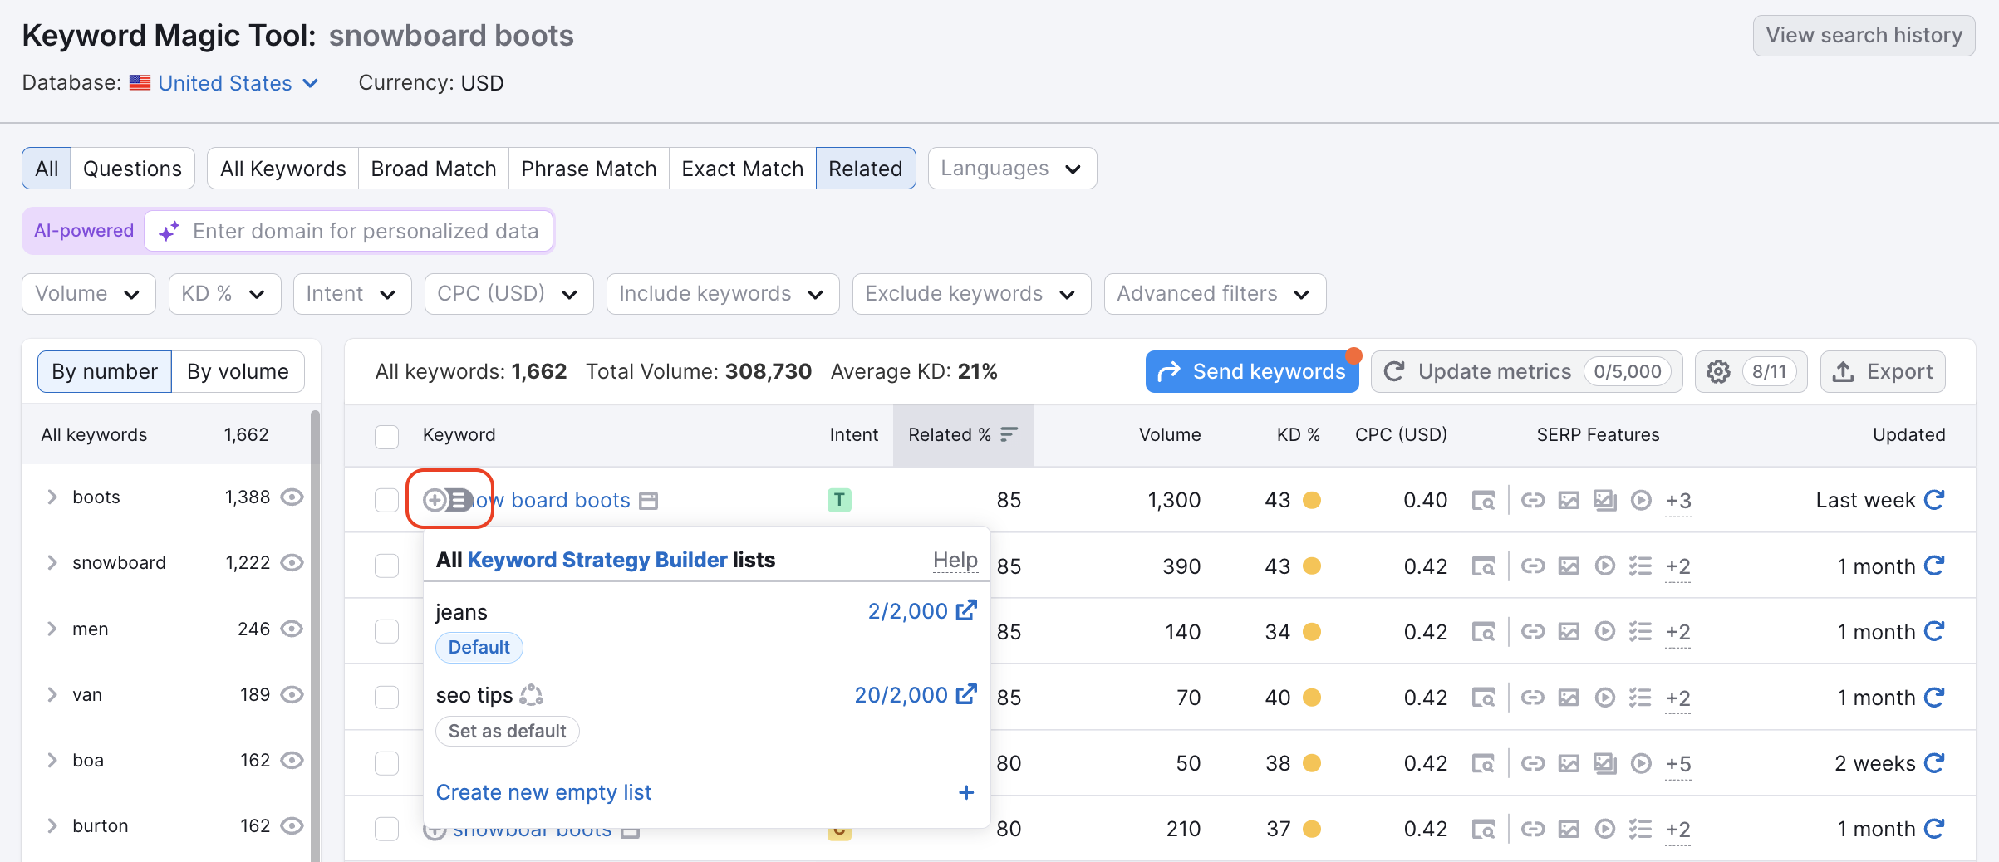The height and width of the screenshot is (862, 1999).
Task: Click the 'Send keywords' button
Action: (1251, 371)
